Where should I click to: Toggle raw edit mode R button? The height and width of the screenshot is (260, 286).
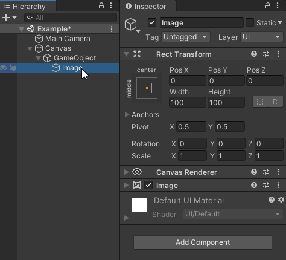click(275, 102)
